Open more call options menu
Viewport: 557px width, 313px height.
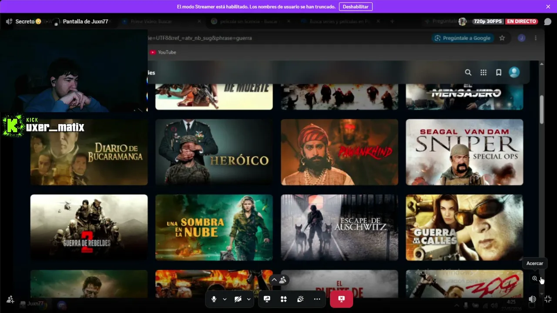tap(317, 299)
